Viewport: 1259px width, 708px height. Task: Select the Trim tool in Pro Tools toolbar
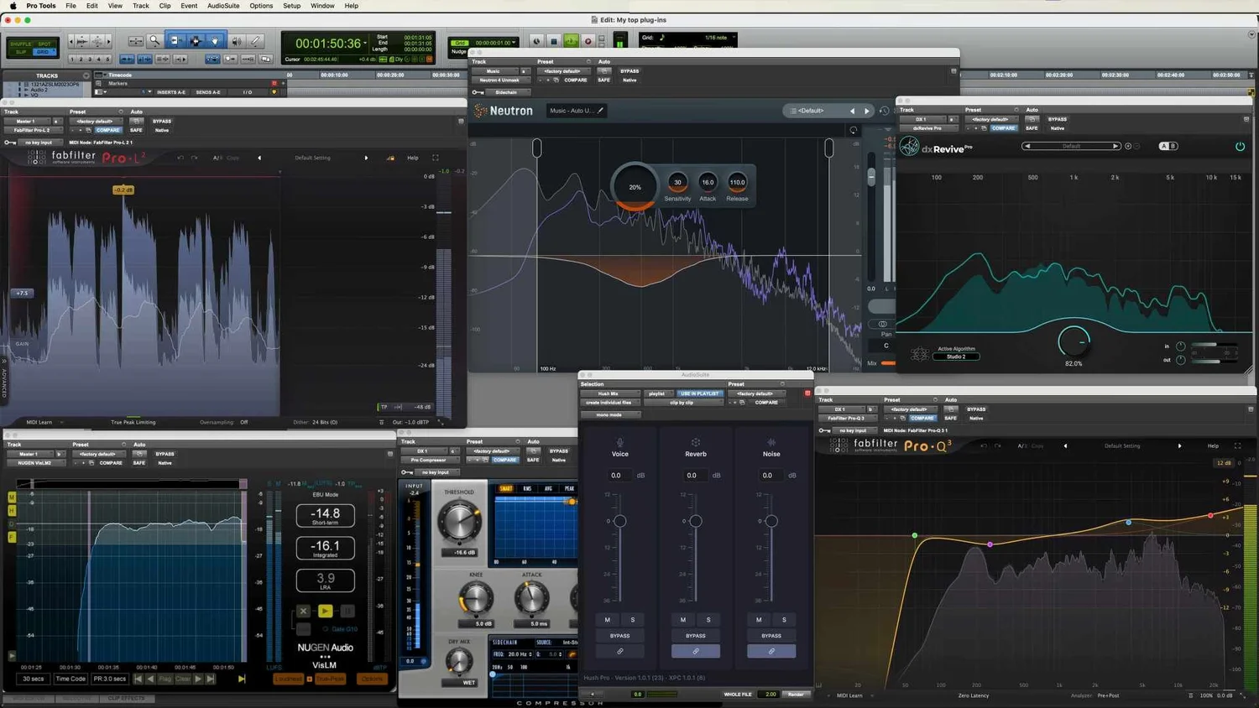(x=175, y=41)
